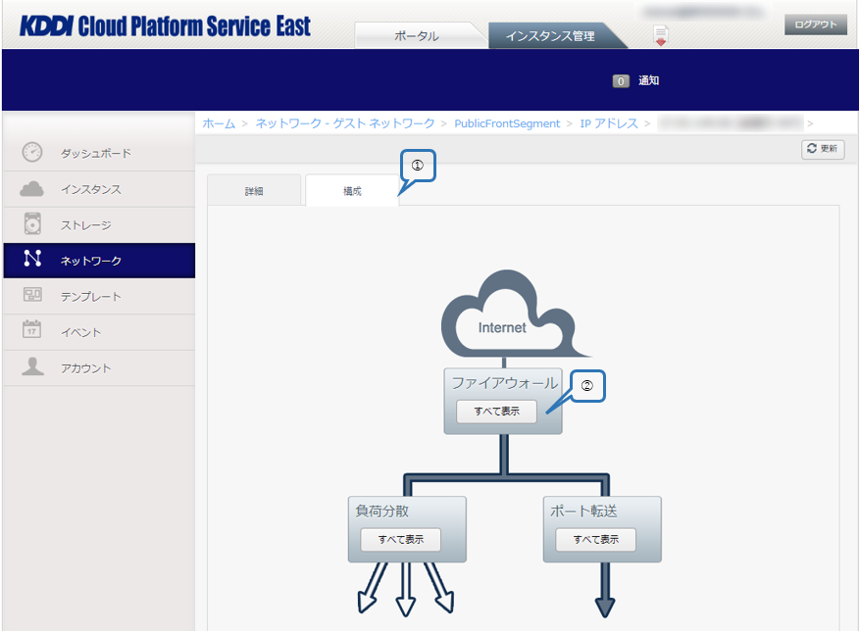
Task: Click the Network N icon in sidebar
Action: (x=32, y=259)
